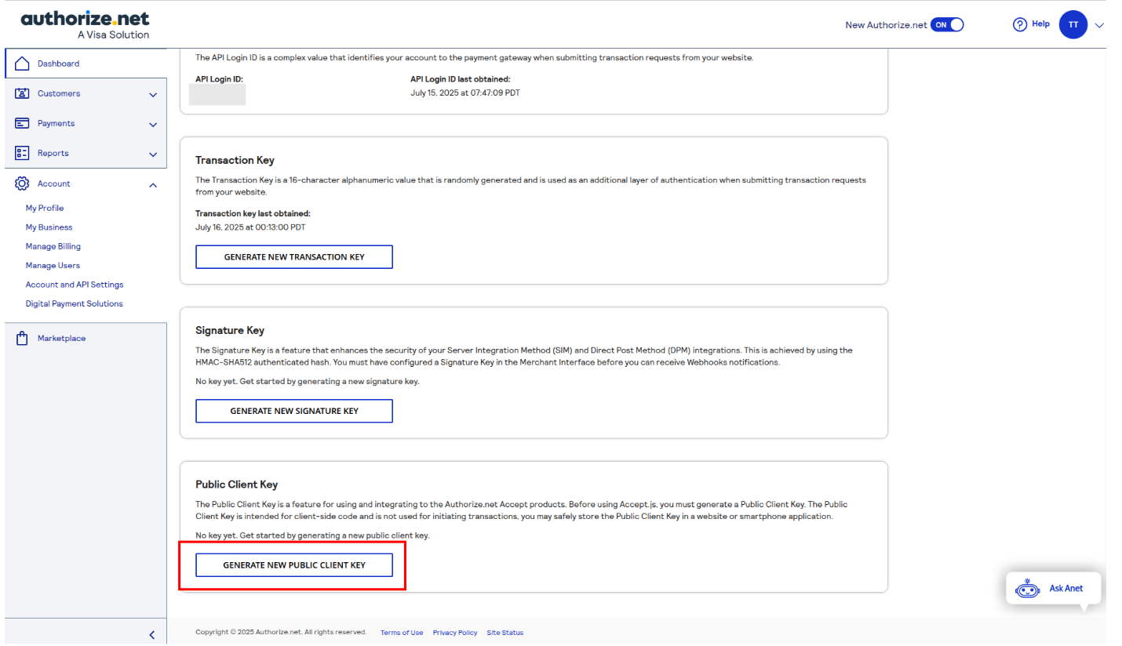Click Generate New Public Client Key button
Image resolution: width=1122 pixels, height=646 pixels.
click(294, 565)
